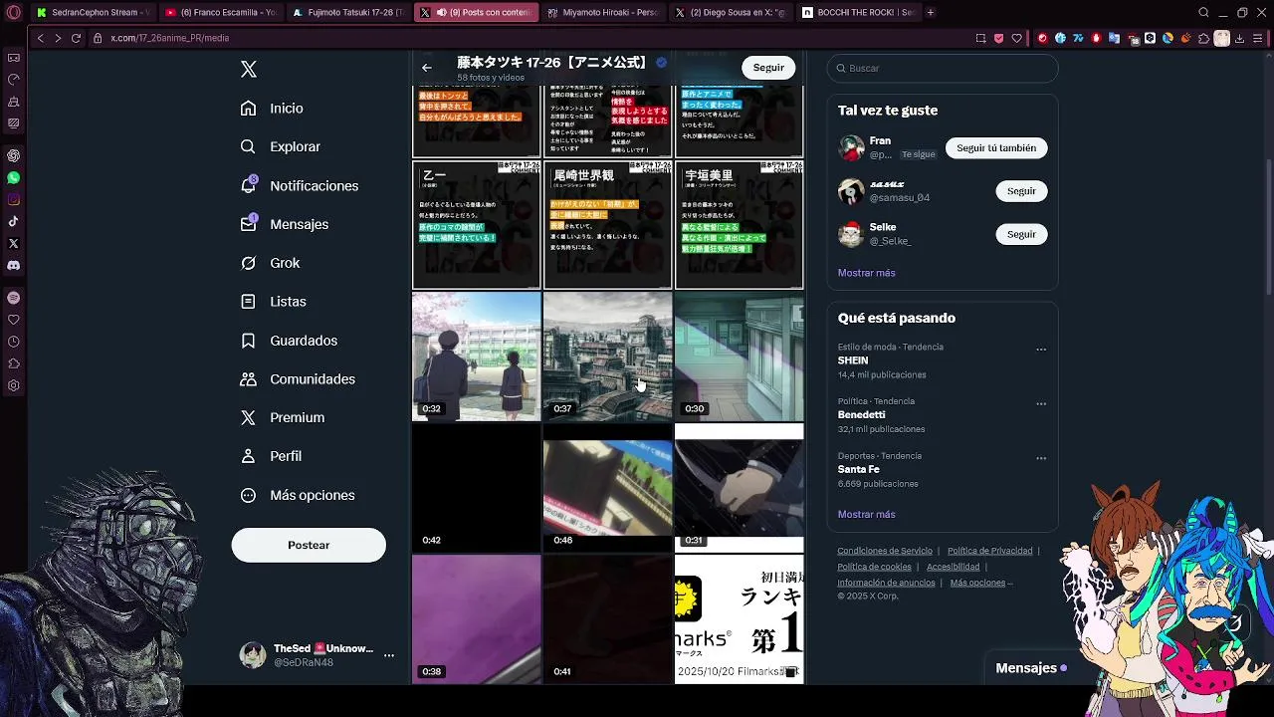The width and height of the screenshot is (1274, 717).
Task: Play the 0:37 cityscape video thumbnail
Action: (x=607, y=357)
